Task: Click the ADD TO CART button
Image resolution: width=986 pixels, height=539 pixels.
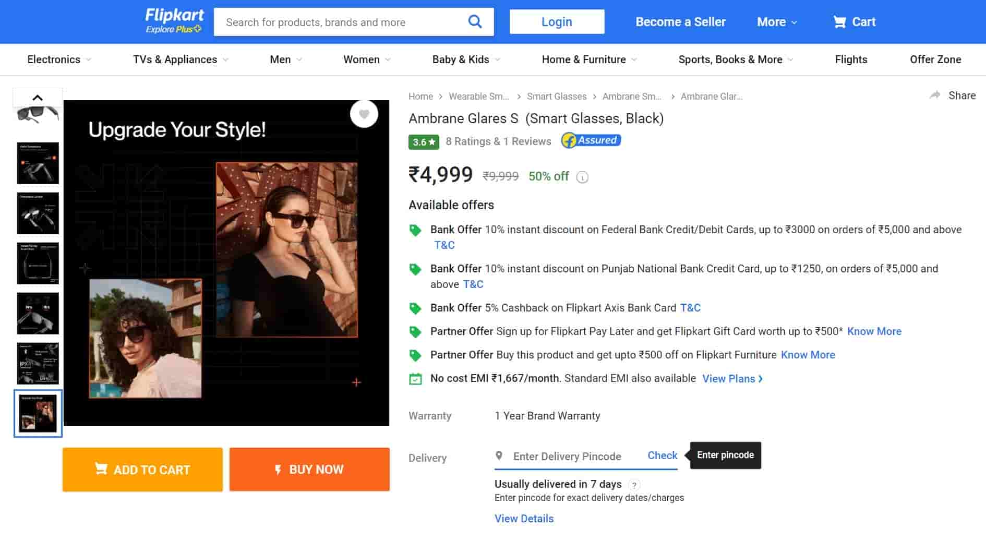Action: (x=142, y=469)
